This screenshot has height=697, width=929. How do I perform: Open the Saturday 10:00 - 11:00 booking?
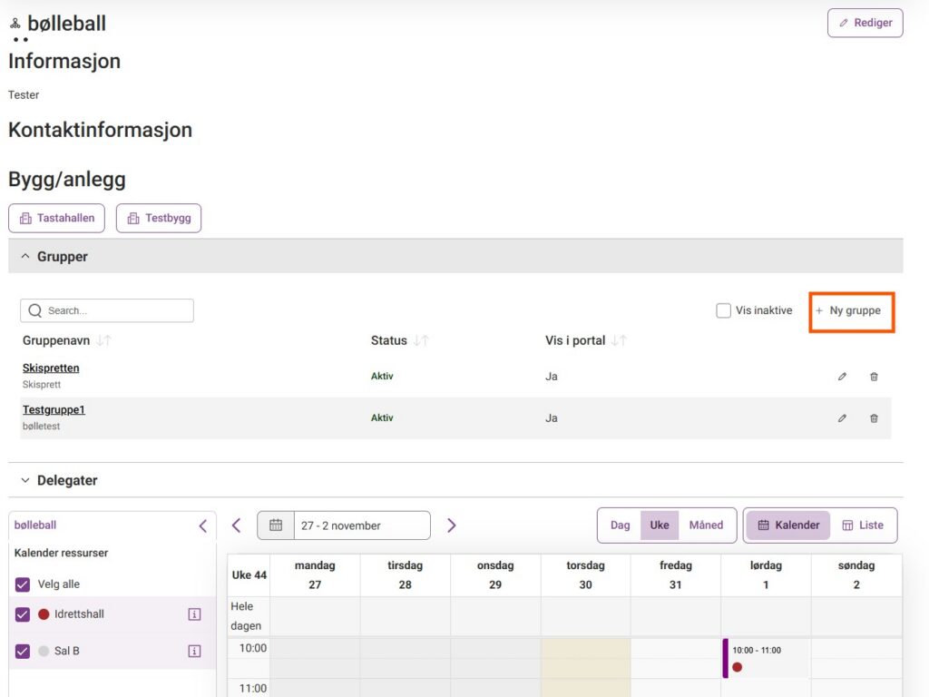764,658
